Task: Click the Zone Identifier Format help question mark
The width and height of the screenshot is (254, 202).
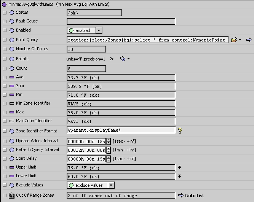Action: [x=180, y=130]
